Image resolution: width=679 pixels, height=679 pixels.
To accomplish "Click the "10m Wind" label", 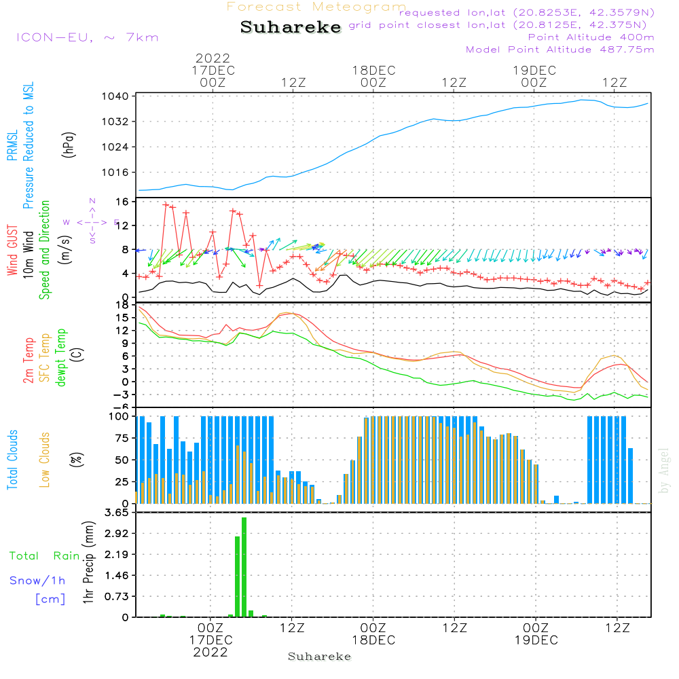I will tap(28, 254).
